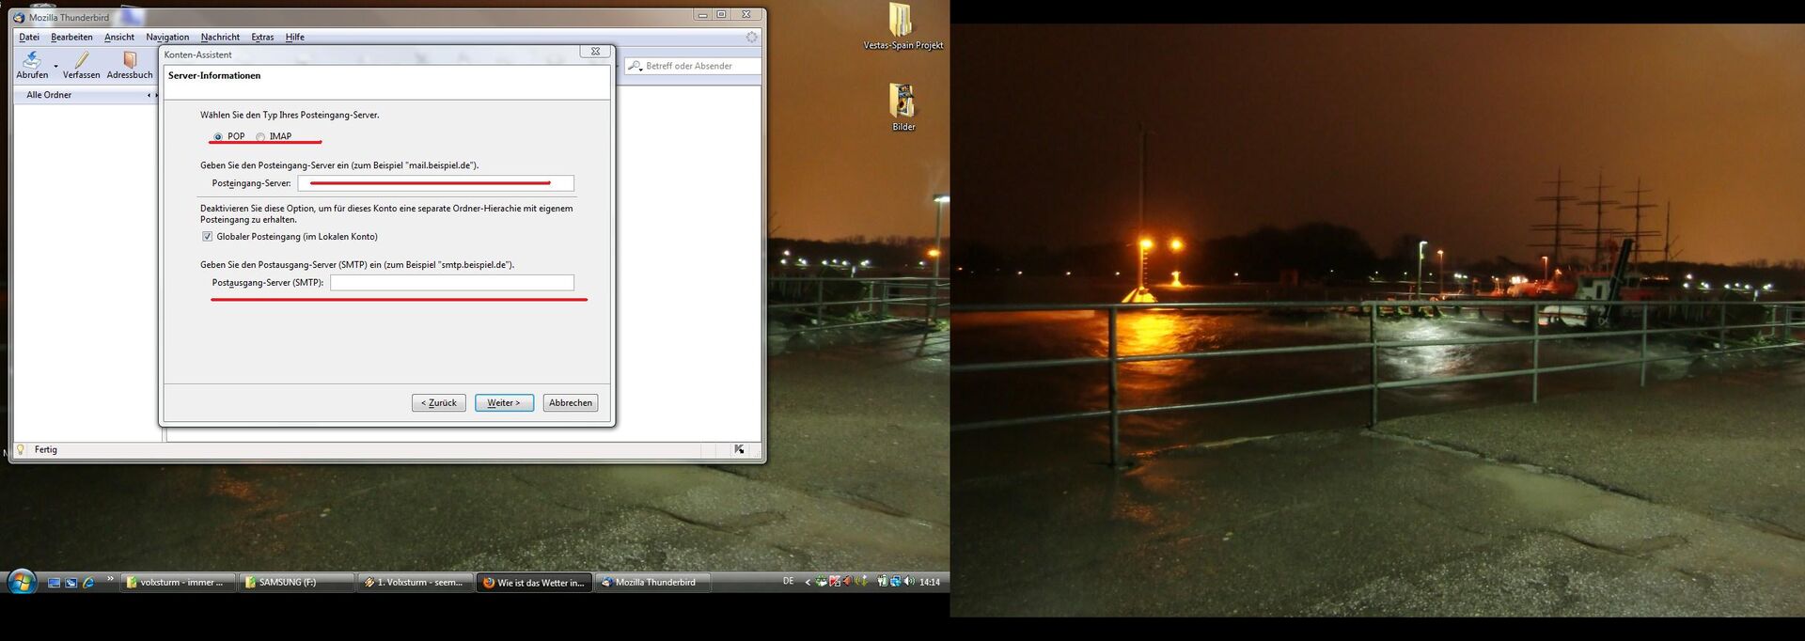The width and height of the screenshot is (1805, 641).
Task: Click the Weiter button
Action: tap(504, 403)
